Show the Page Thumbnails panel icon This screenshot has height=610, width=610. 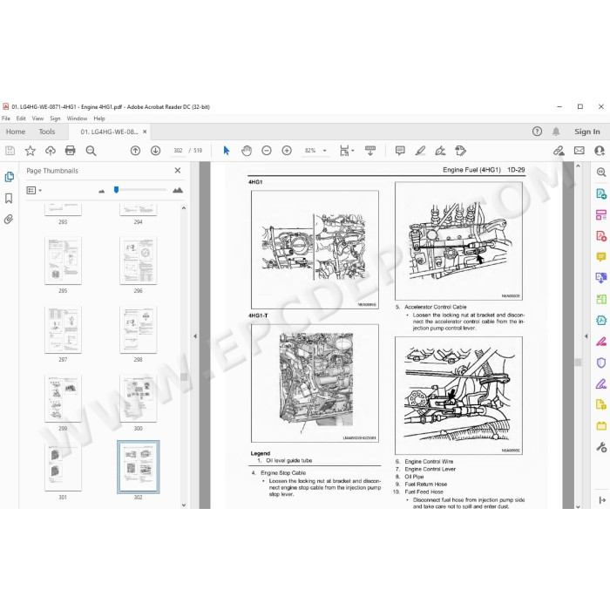coord(9,177)
